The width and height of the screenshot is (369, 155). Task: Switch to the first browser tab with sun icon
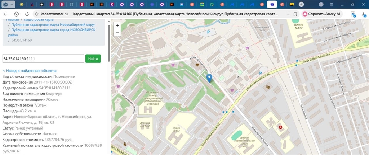click(x=22, y=4)
